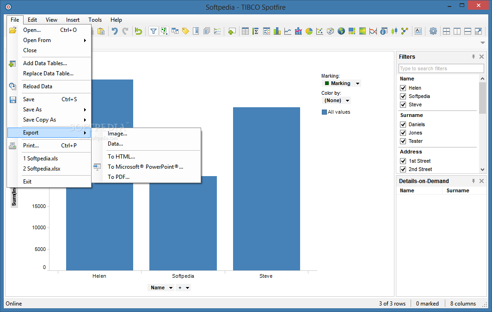Click the yellow Tags icon
Image resolution: width=492 pixels, height=312 pixels.
[x=185, y=31]
